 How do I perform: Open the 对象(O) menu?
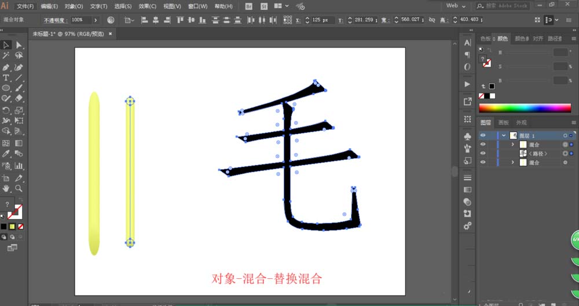[x=74, y=6]
